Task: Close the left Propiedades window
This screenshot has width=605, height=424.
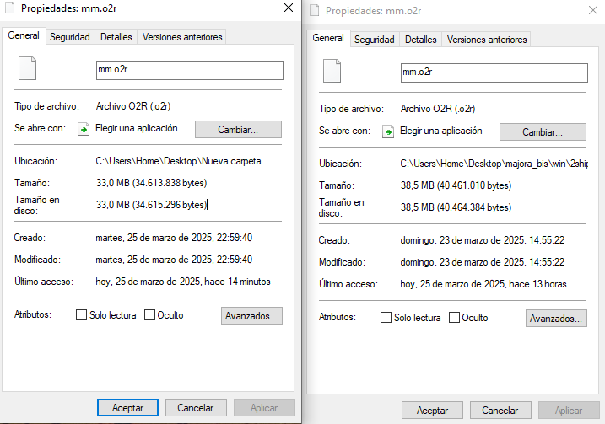Action: click(x=289, y=8)
